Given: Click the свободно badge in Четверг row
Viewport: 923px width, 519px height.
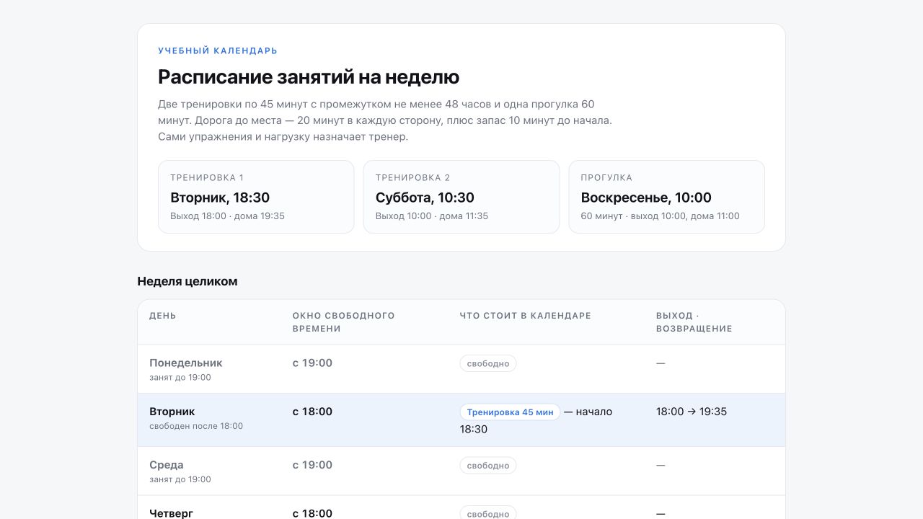Looking at the screenshot, I should 488,513.
